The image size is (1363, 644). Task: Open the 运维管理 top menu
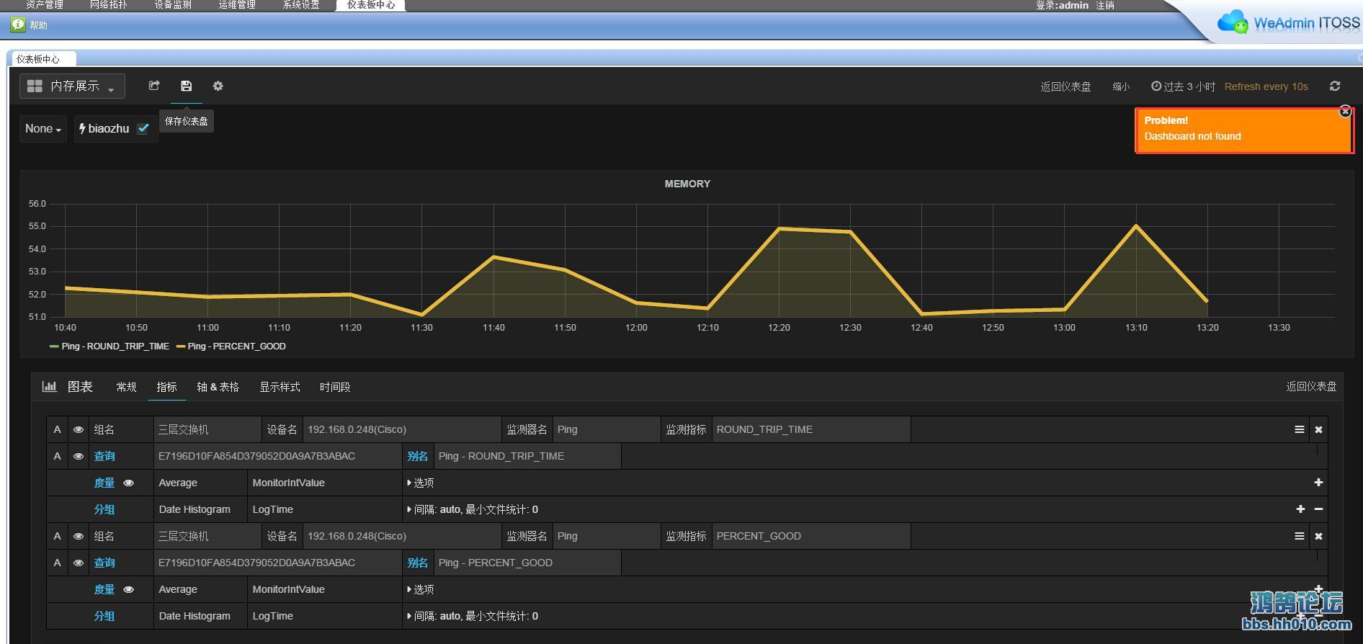tap(237, 5)
